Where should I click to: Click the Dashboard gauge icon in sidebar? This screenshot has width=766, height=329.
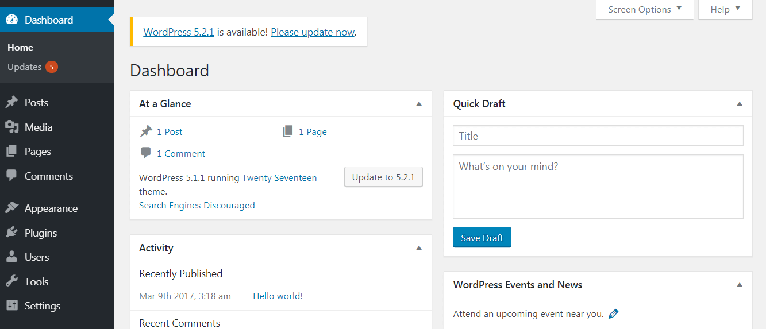pos(12,20)
